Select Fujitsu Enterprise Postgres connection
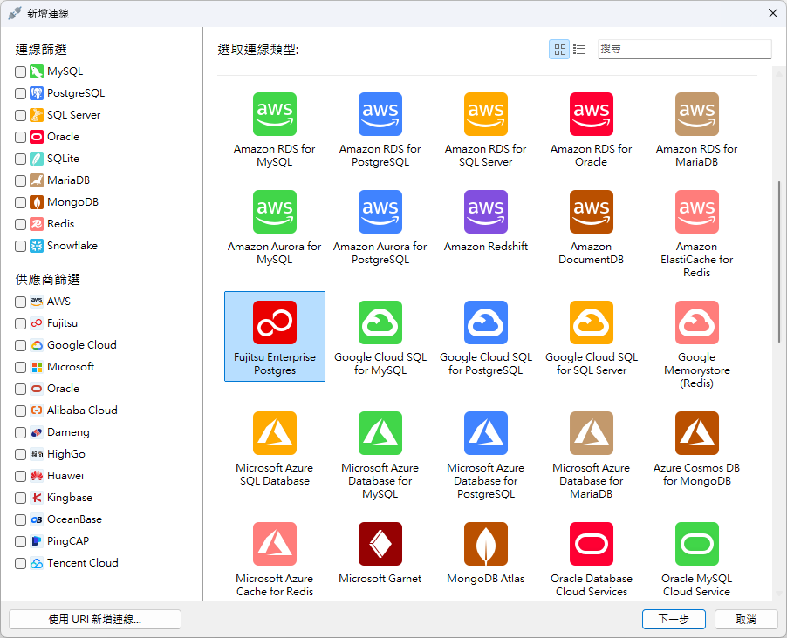 274,323
